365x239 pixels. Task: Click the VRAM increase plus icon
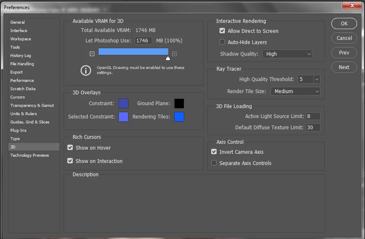pyautogui.click(x=174, y=54)
